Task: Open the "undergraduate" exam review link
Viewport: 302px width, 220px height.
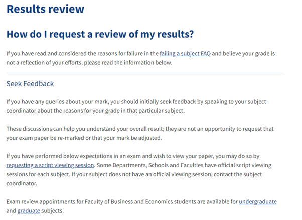Action: pos(257,201)
